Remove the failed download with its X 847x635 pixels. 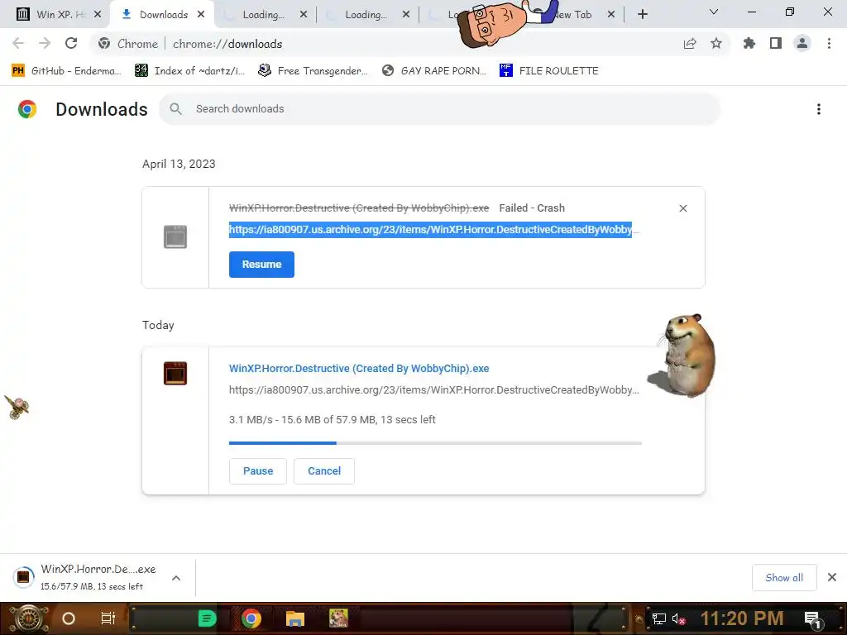(x=682, y=208)
